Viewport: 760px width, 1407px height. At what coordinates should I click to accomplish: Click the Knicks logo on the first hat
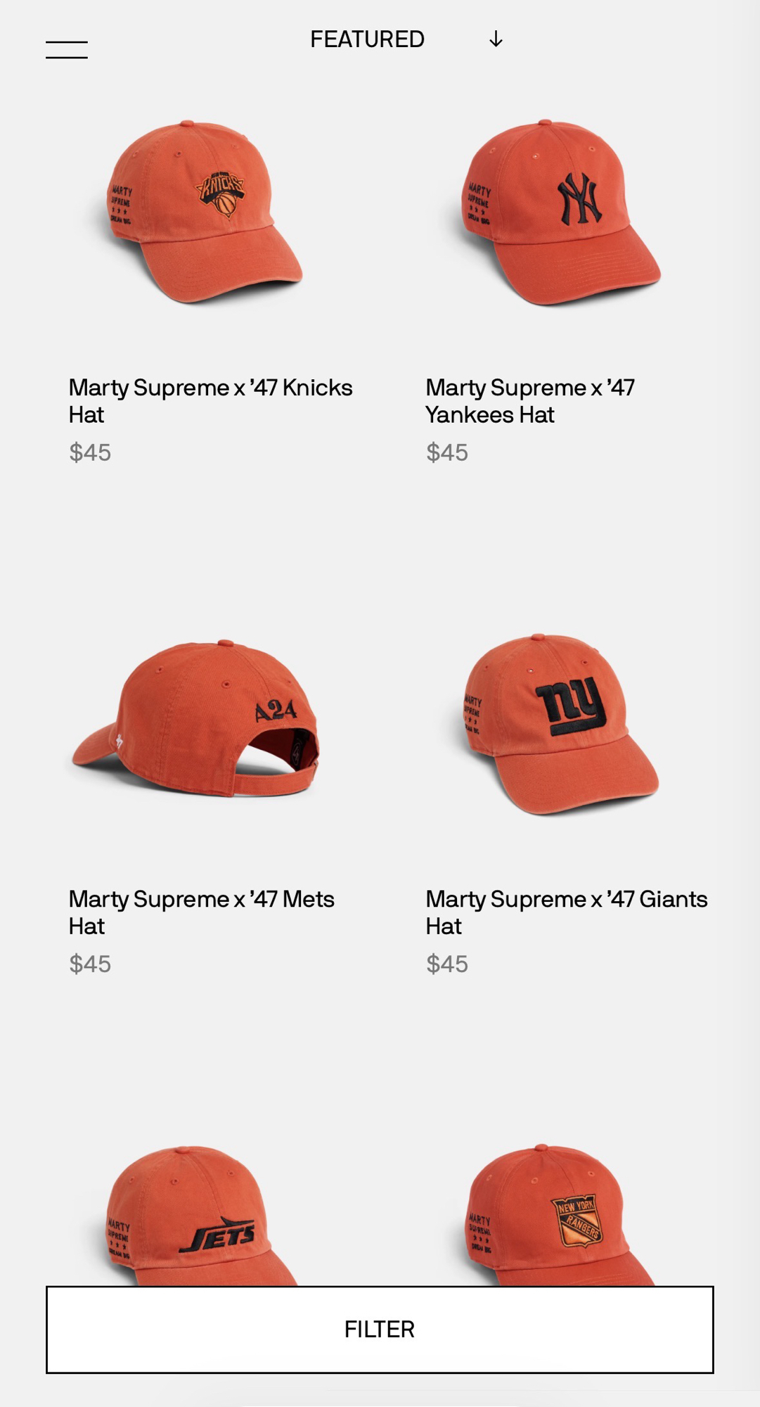point(221,194)
